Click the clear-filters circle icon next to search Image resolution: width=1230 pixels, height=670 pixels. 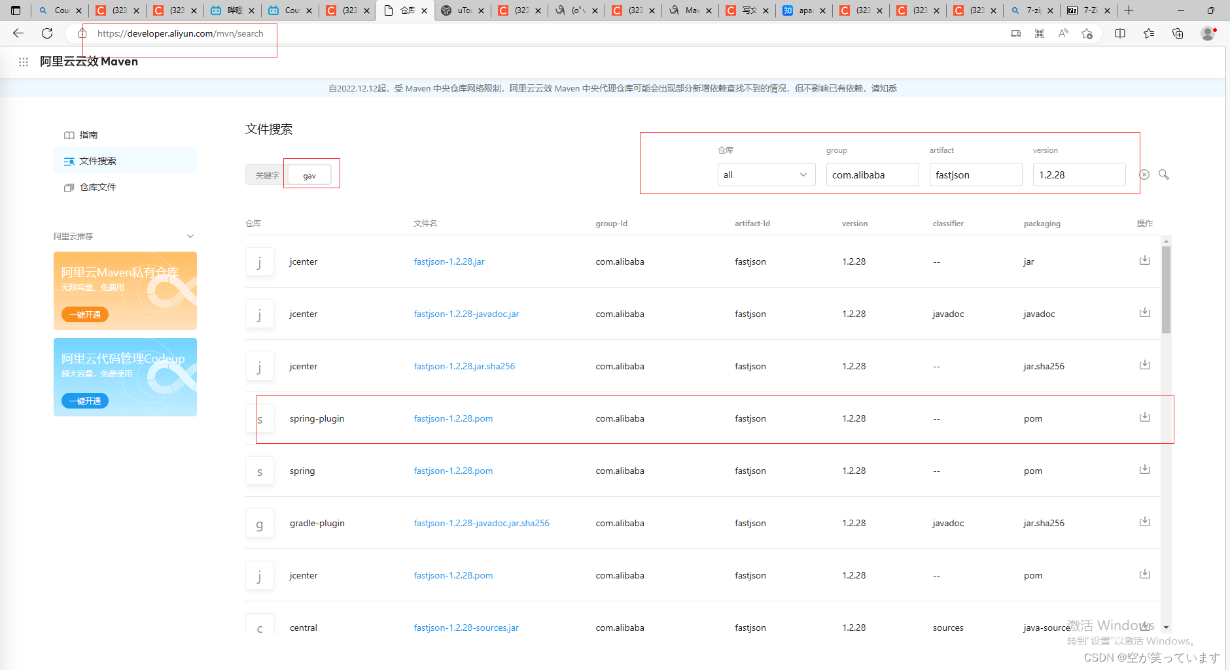coord(1145,175)
